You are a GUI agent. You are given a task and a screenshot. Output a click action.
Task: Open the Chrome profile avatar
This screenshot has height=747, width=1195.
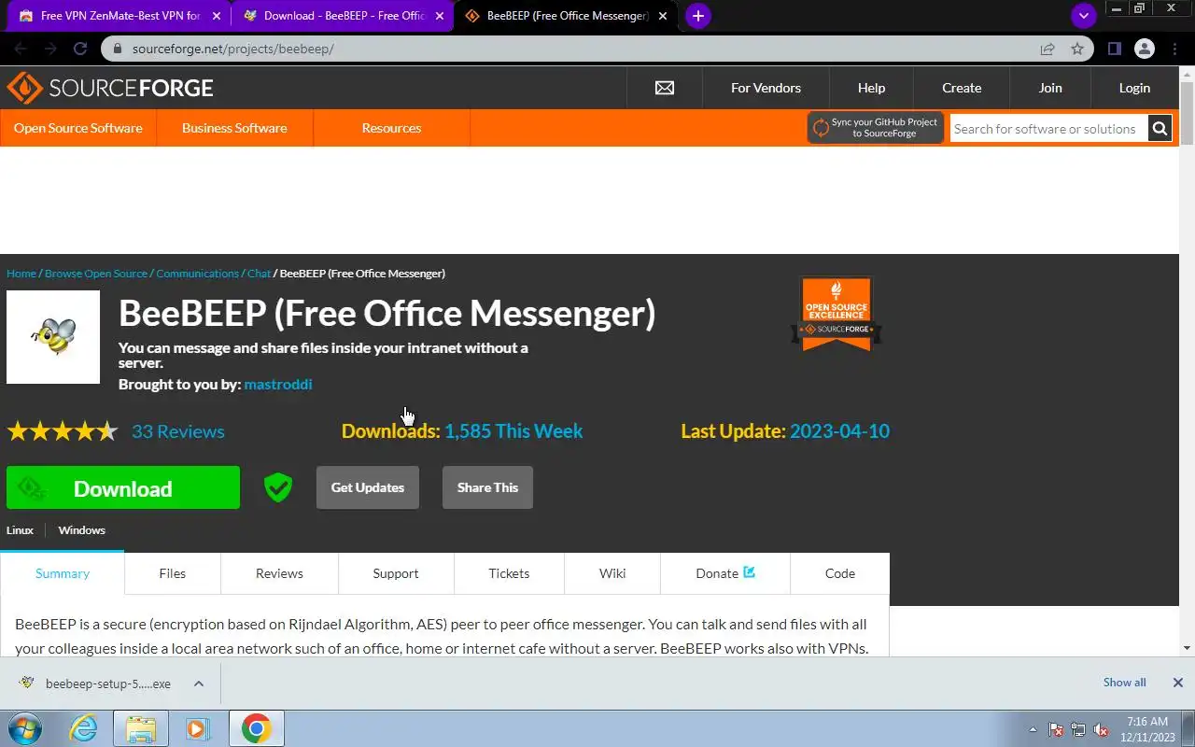click(1145, 49)
